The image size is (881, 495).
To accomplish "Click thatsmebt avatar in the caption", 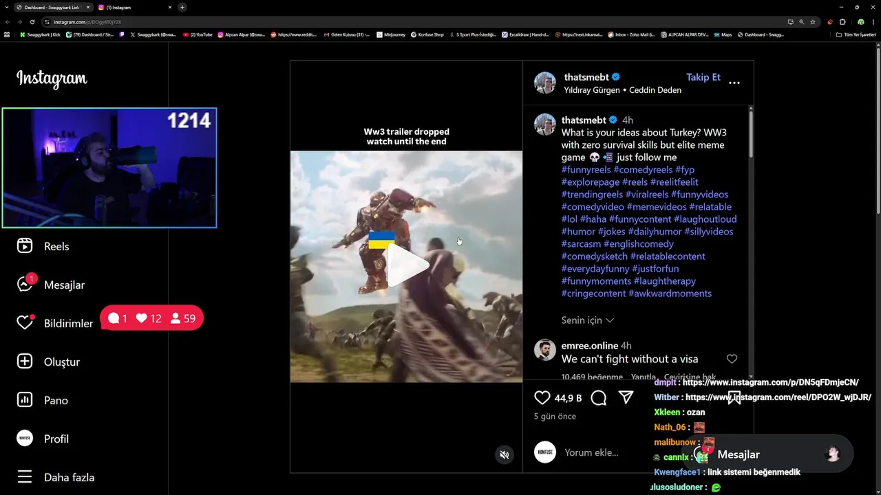I will click(545, 124).
